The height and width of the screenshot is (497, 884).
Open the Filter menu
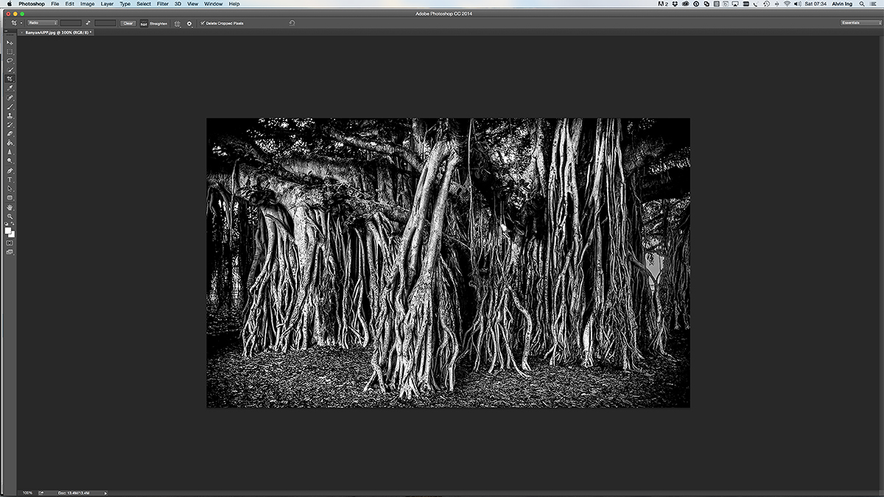pyautogui.click(x=163, y=4)
